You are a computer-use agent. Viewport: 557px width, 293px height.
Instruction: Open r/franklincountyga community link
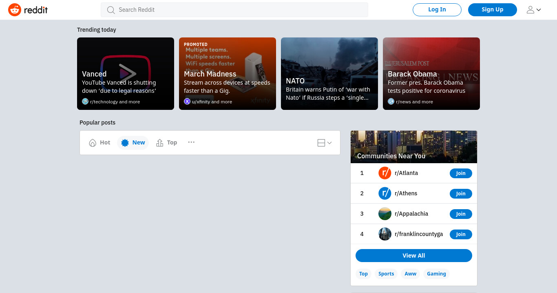tap(419, 234)
